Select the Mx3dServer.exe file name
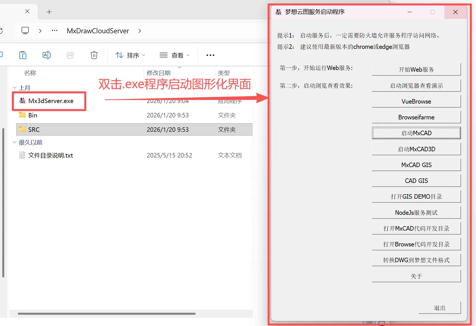This screenshot has height=326, width=476. click(51, 101)
